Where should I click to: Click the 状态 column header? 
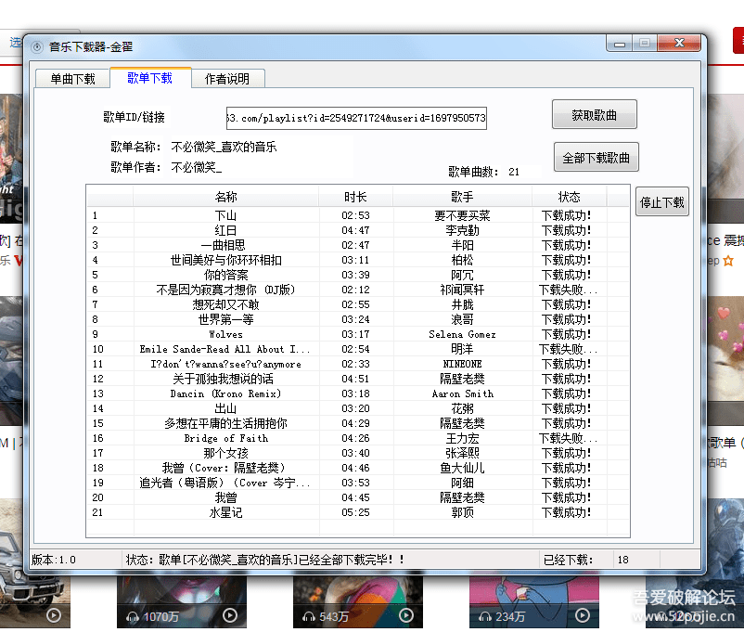[569, 197]
